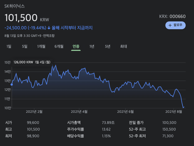Viewport: 194px width, 146px height.
Task: Click the 면책조항 disclaimer link
Action: pyautogui.click(x=49, y=36)
